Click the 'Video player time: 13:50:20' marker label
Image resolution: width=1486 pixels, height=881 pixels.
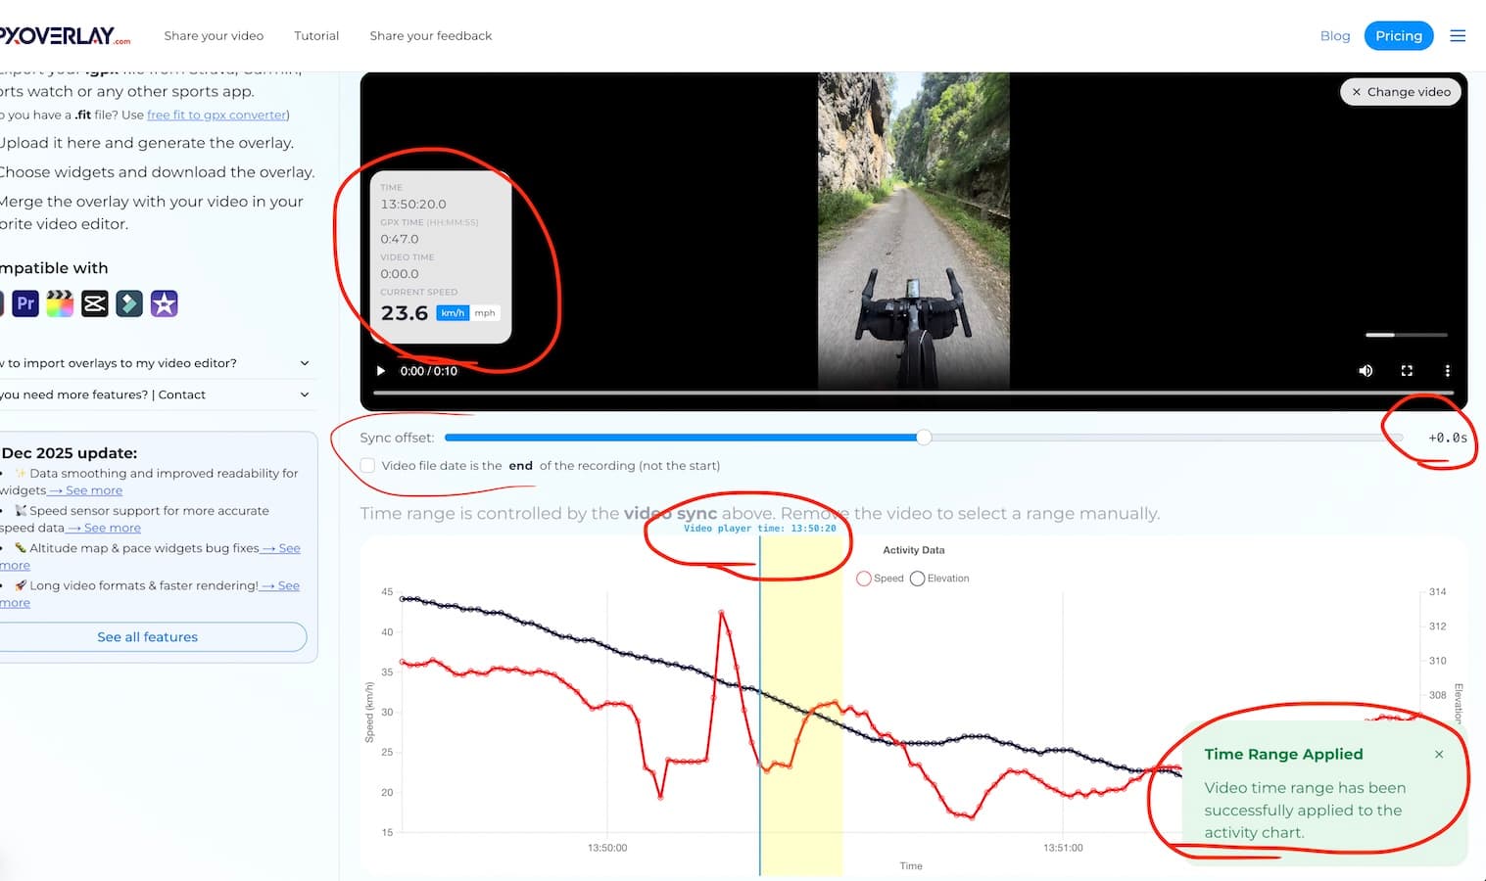(760, 529)
